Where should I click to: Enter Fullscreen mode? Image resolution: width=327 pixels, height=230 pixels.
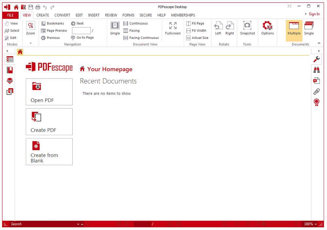coord(173,28)
